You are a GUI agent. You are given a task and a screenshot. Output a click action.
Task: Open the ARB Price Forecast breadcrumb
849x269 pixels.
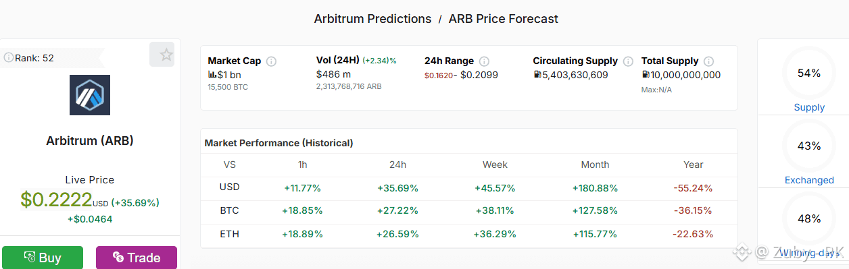tap(504, 19)
